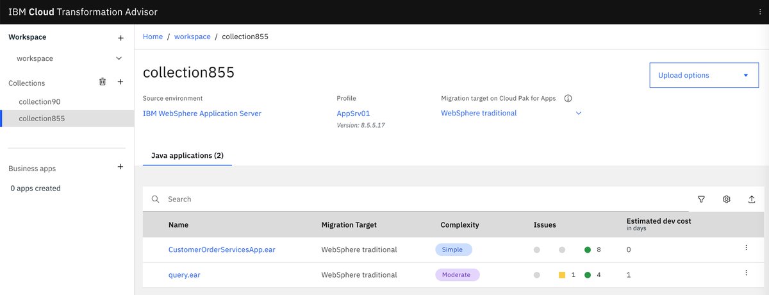The width and height of the screenshot is (769, 295).
Task: Add a business app with plus icon
Action: [120, 167]
